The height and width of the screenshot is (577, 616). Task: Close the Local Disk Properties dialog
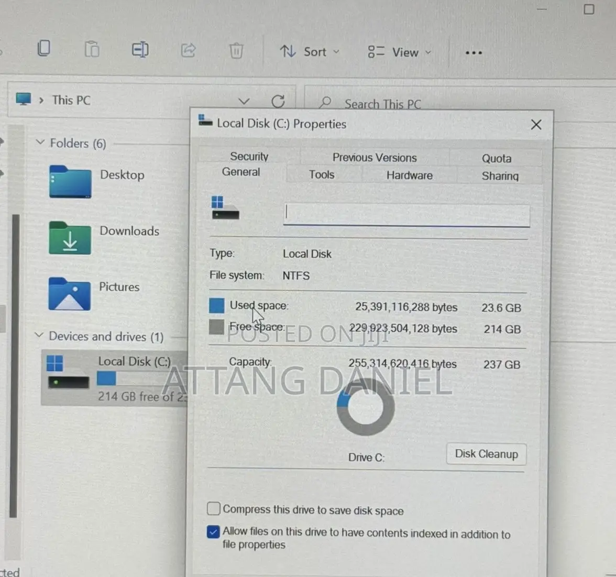(536, 125)
